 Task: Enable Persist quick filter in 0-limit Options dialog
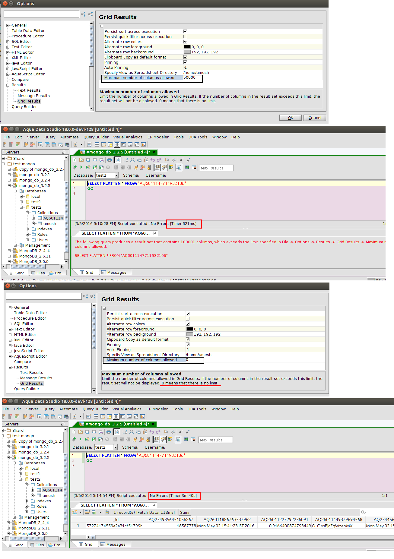(x=188, y=319)
